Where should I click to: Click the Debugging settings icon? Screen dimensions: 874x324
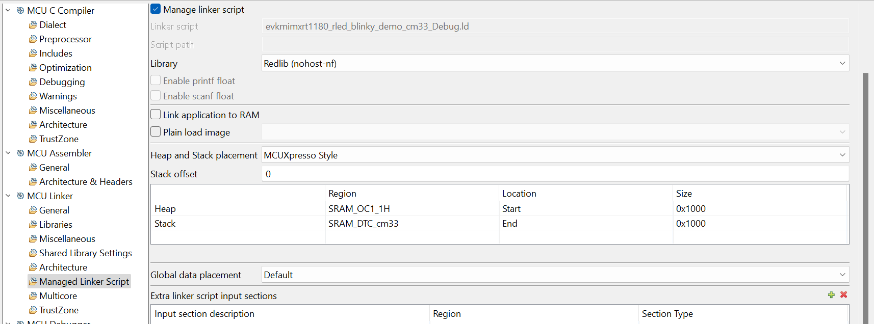(33, 82)
